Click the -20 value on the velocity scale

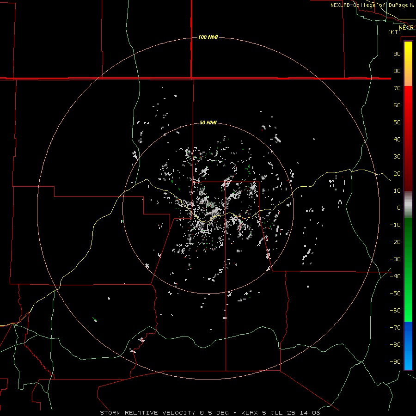click(x=395, y=242)
